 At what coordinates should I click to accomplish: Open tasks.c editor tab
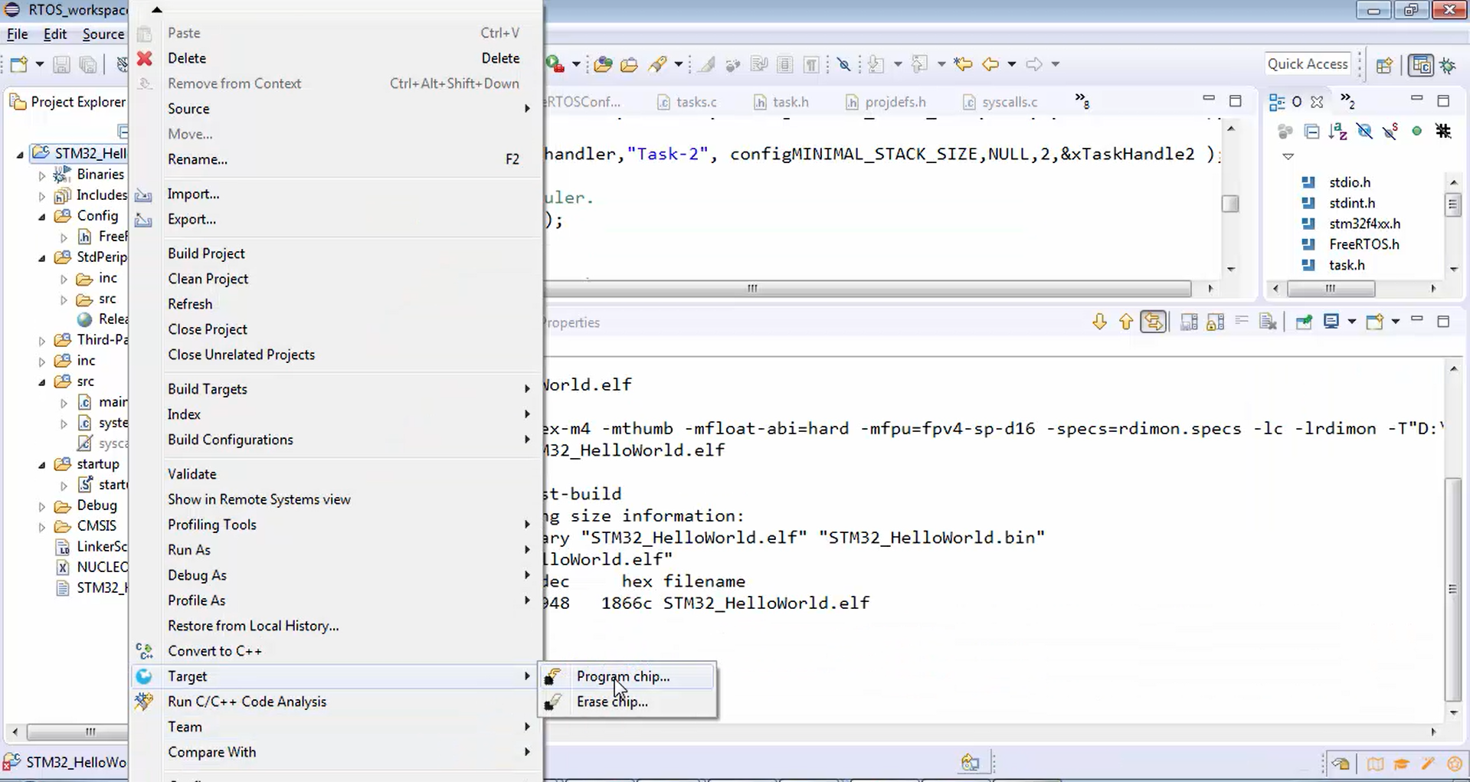(687, 102)
